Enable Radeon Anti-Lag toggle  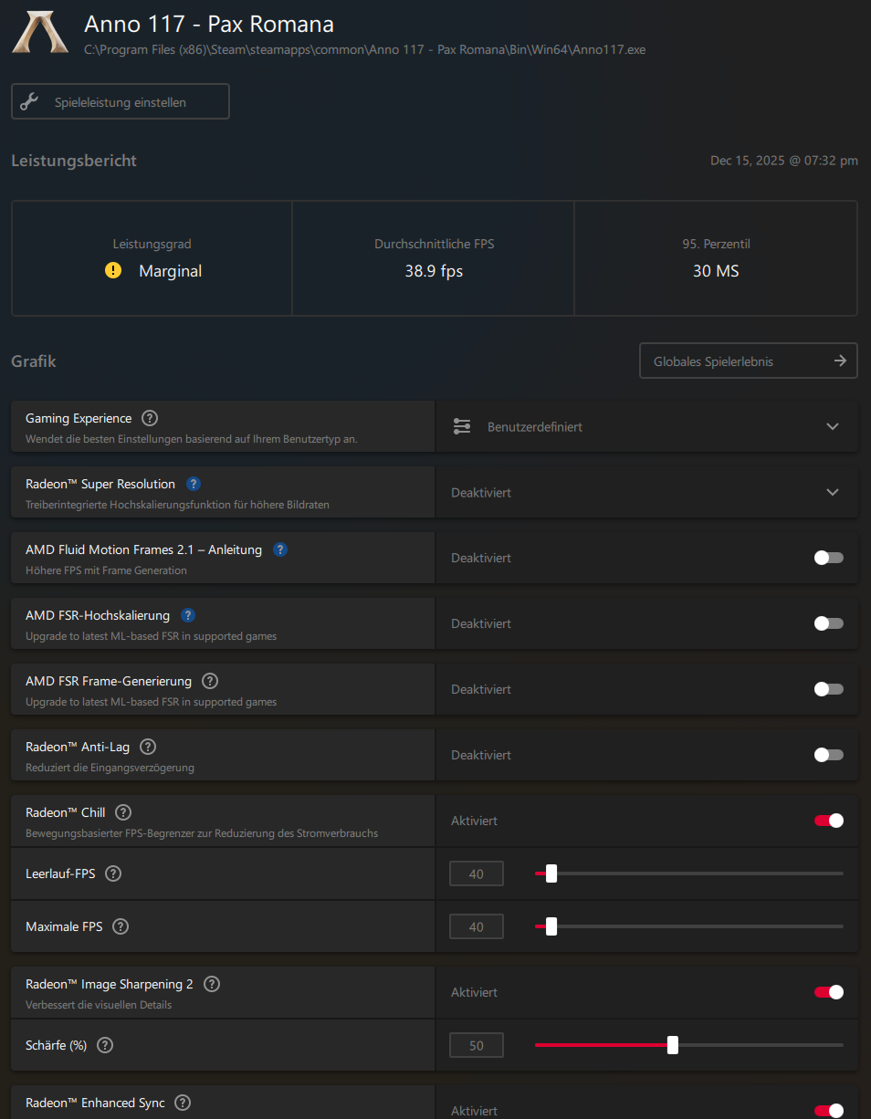point(829,755)
